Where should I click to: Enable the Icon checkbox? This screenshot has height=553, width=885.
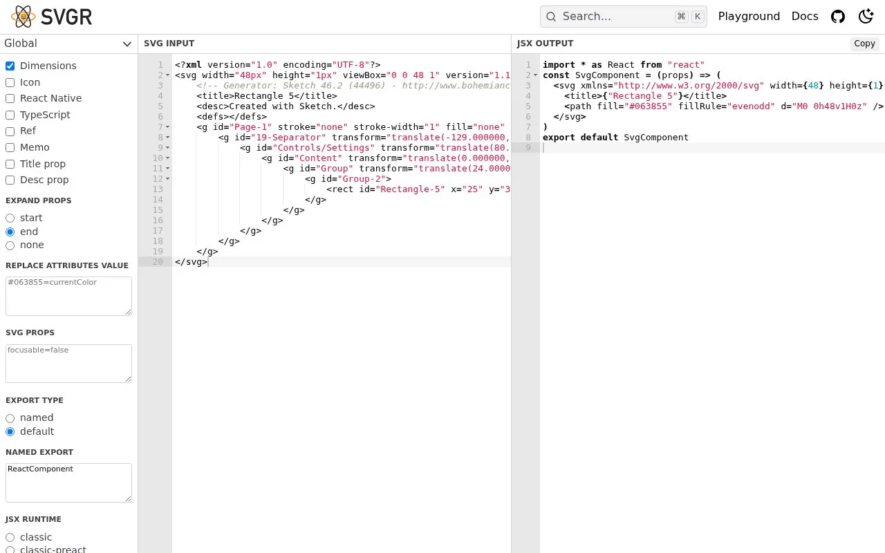click(10, 82)
